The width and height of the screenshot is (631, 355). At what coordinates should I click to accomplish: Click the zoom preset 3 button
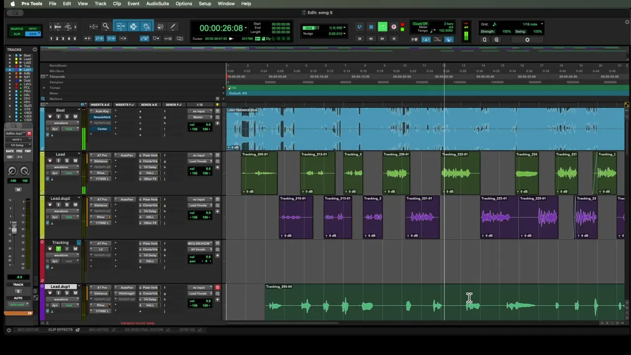click(x=63, y=38)
